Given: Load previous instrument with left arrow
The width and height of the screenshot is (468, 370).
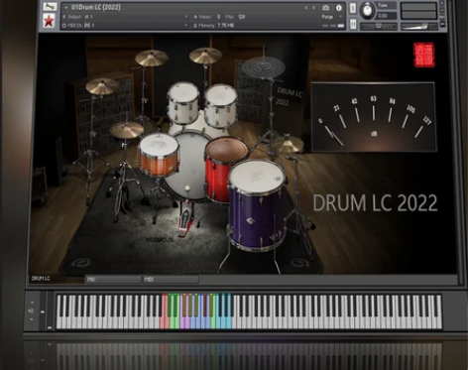Looking at the screenshot, I should point(306,7).
